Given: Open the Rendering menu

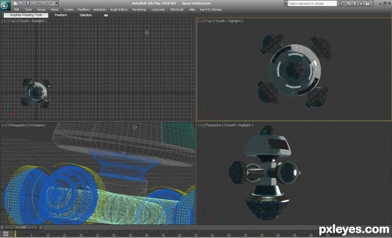Looking at the screenshot, I should [139, 10].
